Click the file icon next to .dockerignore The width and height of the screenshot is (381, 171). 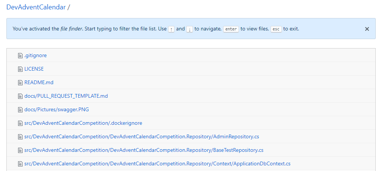click(x=20, y=123)
